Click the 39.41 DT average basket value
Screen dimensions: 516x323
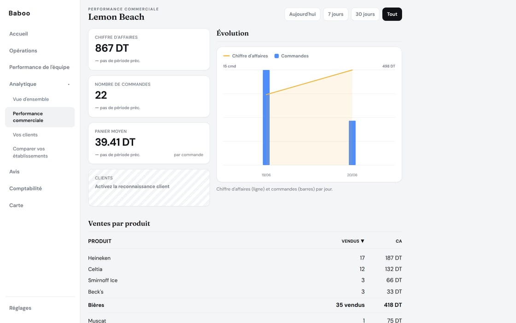[x=115, y=143]
